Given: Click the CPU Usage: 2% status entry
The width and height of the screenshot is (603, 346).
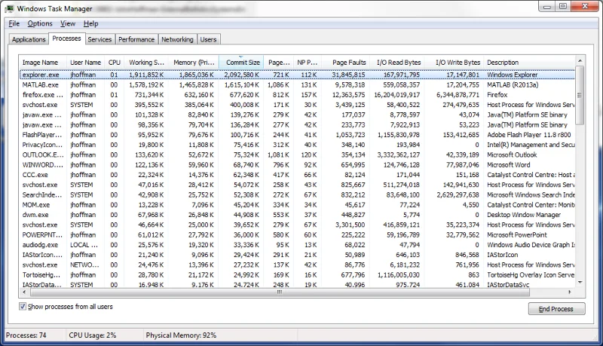Looking at the screenshot, I should [93, 335].
